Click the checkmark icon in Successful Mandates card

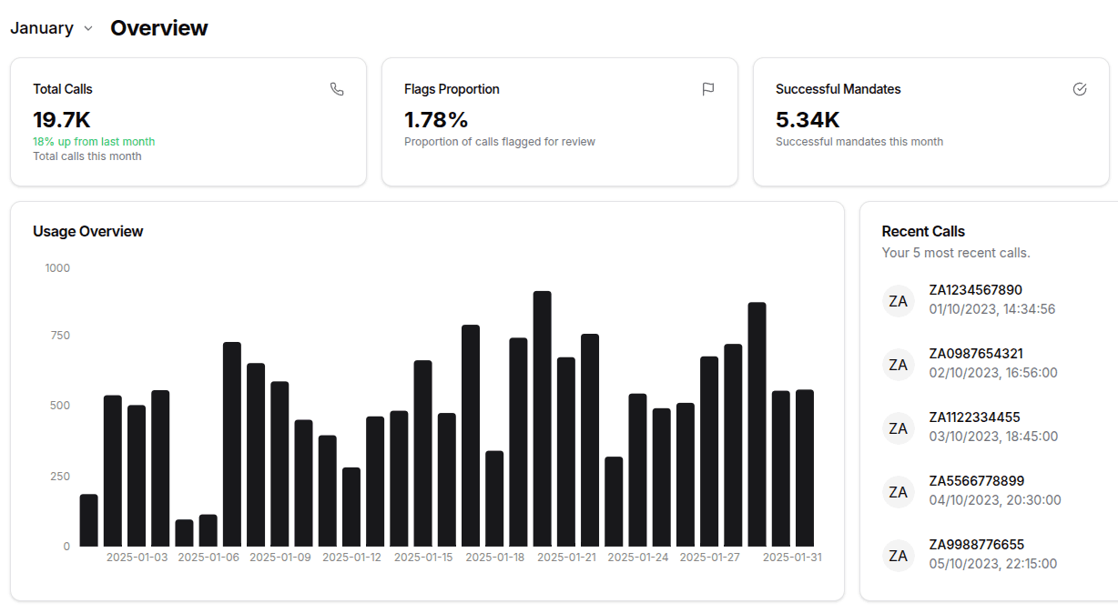(1080, 89)
